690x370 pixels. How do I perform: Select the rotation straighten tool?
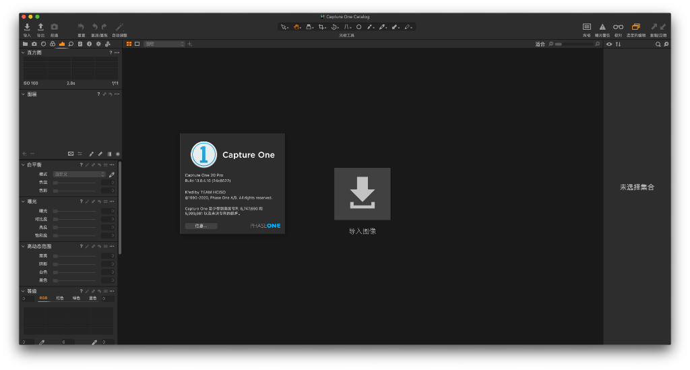click(334, 27)
